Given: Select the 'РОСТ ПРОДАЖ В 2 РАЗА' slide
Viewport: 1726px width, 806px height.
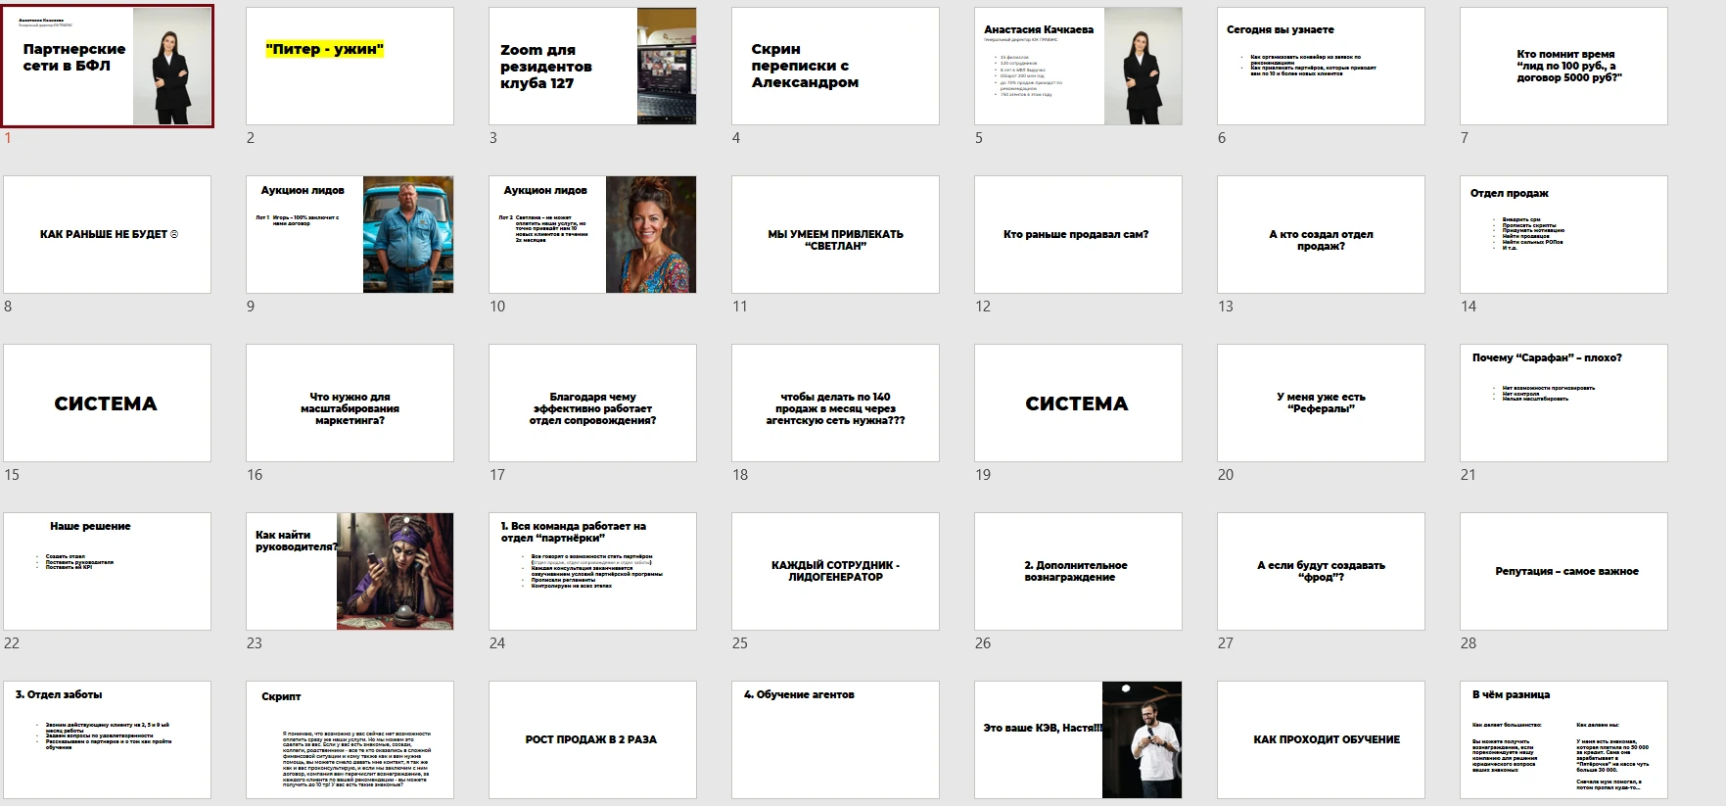Looking at the screenshot, I should [592, 739].
